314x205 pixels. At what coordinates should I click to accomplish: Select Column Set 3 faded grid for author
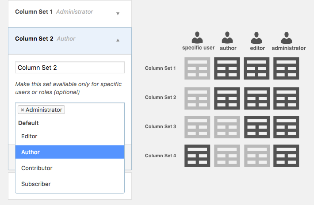click(227, 127)
